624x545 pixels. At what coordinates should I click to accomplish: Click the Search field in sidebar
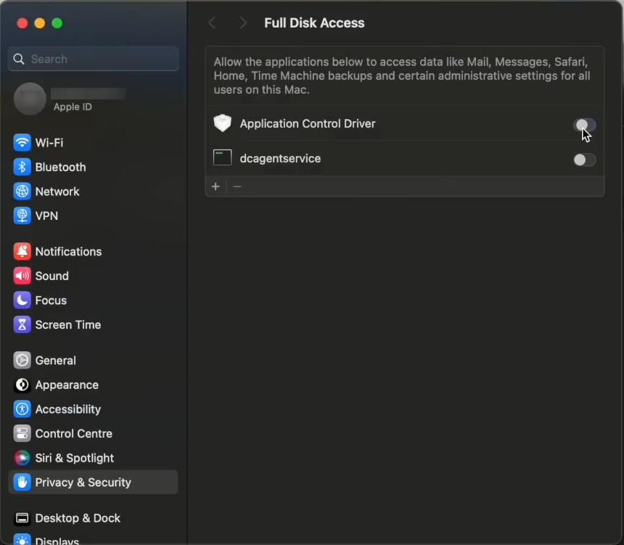93,59
